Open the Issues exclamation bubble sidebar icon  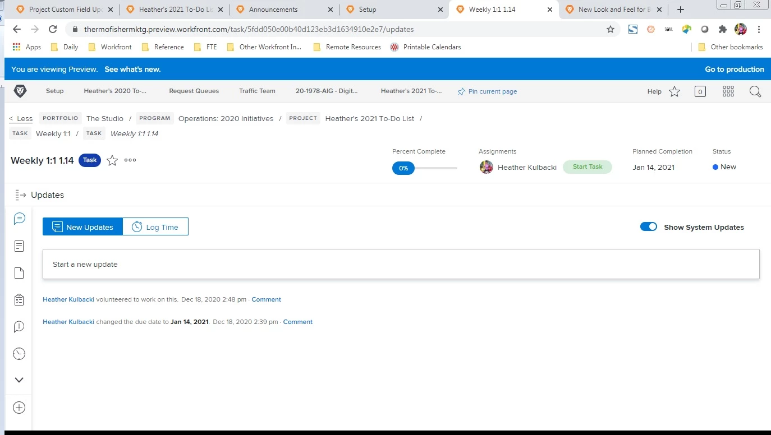coord(19,327)
